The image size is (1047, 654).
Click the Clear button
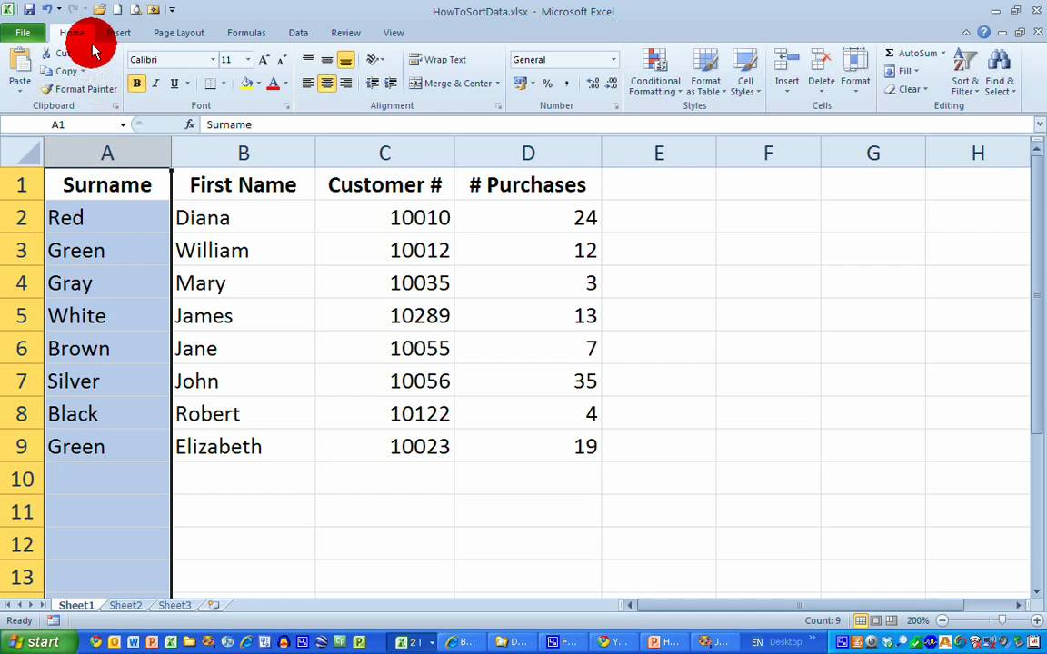(x=905, y=89)
